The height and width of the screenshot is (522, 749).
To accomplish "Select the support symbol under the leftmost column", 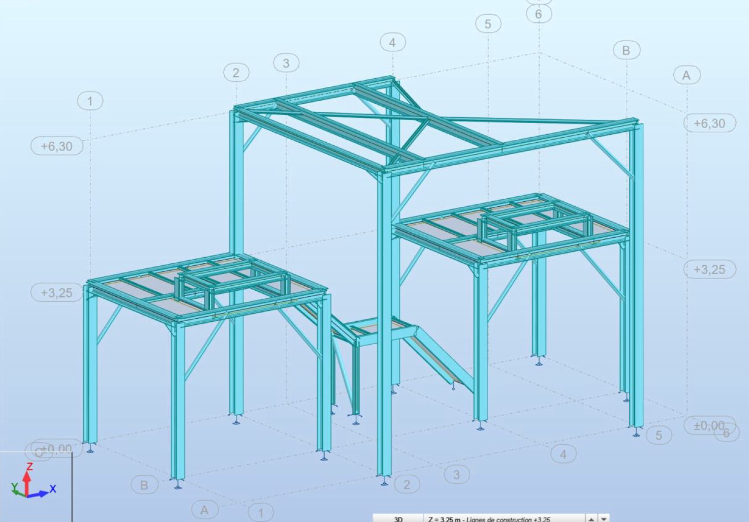I will 90,448.
